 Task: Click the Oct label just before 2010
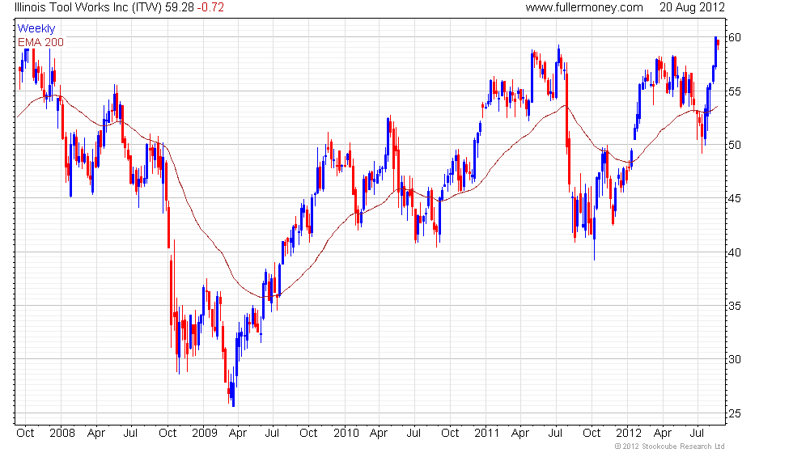coord(308,434)
